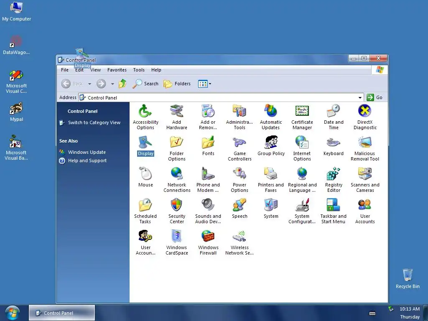Open the Windows Update link
Viewport: 428px width, 321px height.
tap(87, 152)
